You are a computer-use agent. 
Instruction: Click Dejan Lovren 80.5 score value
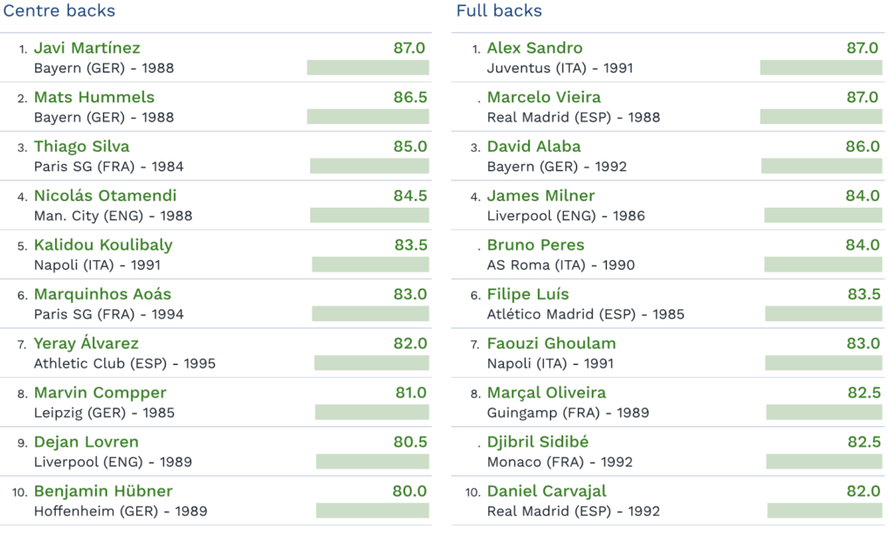click(x=410, y=442)
